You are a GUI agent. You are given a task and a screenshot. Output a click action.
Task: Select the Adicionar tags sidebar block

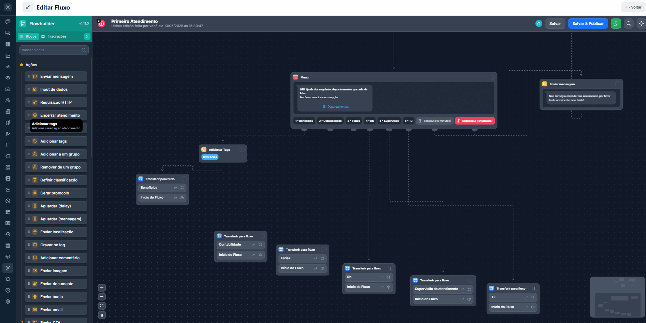pyautogui.click(x=56, y=141)
